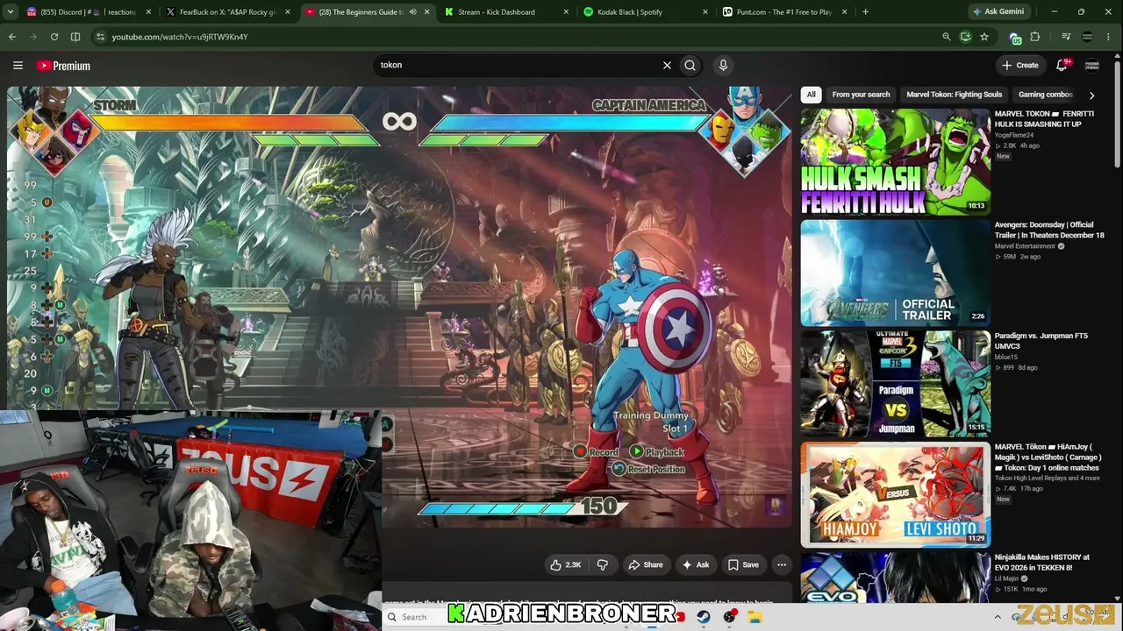Open the VPN extension icon with US badge

click(x=1015, y=38)
